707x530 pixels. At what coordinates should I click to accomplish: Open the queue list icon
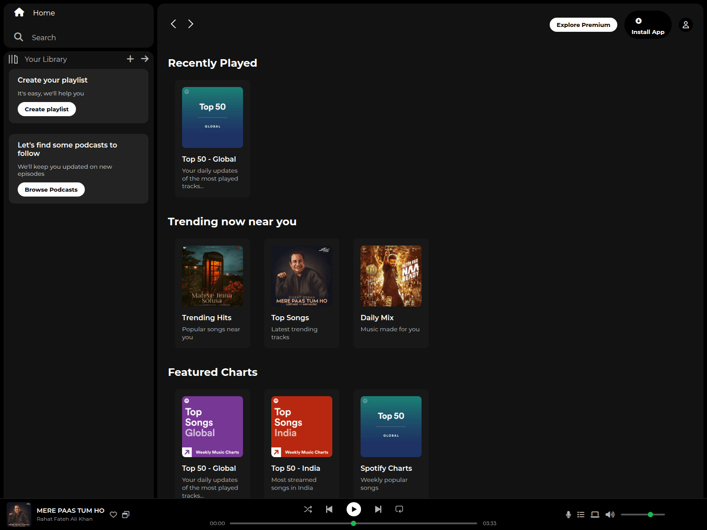(581, 515)
